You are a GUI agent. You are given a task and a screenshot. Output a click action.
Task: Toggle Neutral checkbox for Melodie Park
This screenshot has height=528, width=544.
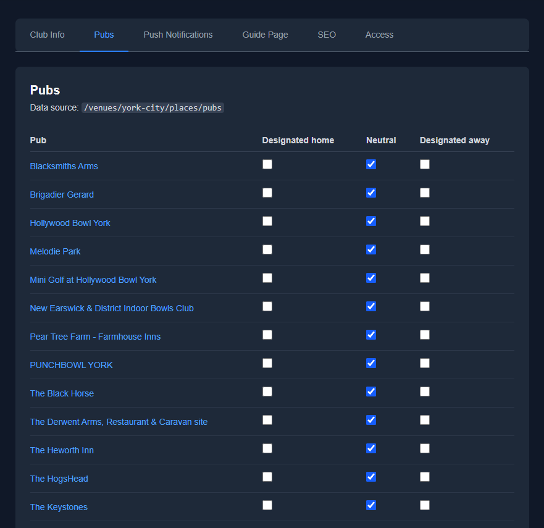[x=371, y=249]
